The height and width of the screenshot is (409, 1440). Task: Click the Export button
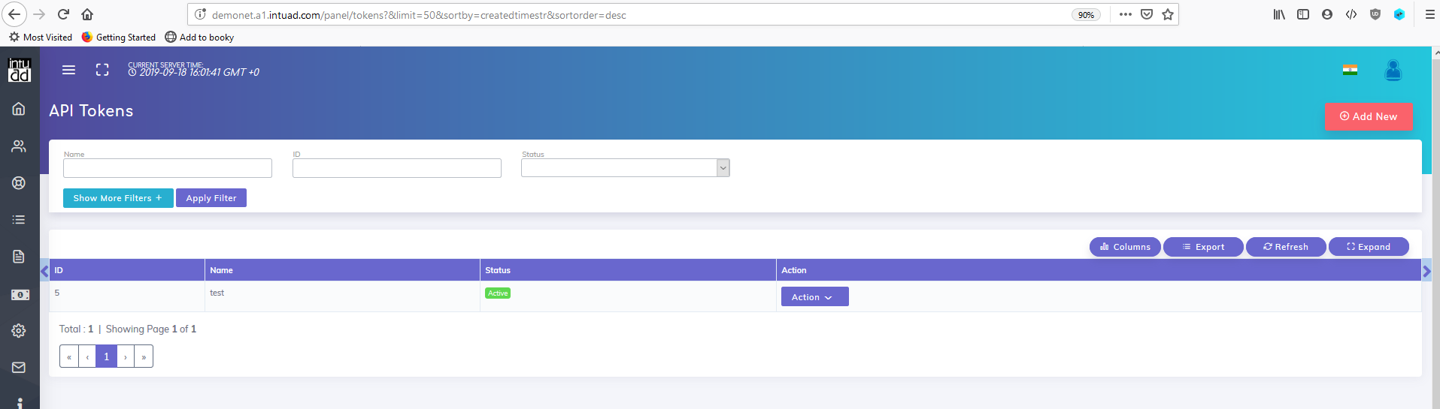pos(1203,247)
